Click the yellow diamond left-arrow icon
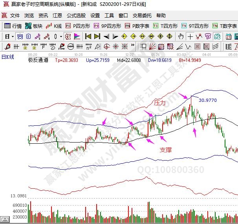 pyautogui.click(x=124, y=36)
